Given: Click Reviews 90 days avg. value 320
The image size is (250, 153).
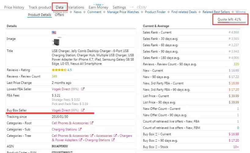Looking at the screenshot, I should [x=236, y=64].
